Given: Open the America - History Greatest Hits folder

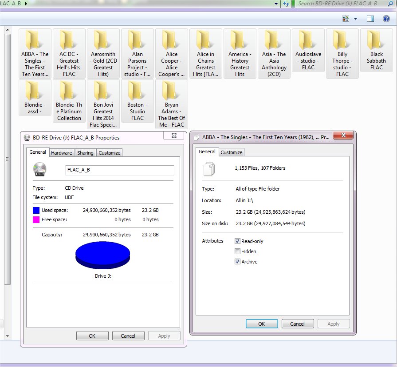Looking at the screenshot, I should 240,53.
